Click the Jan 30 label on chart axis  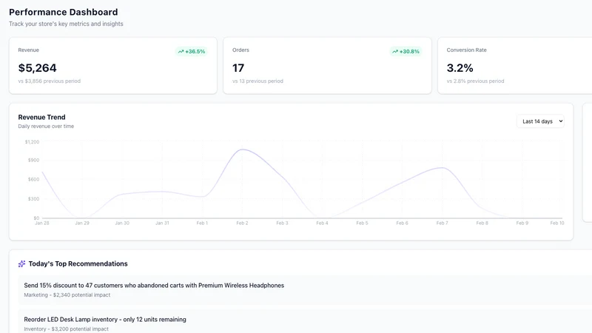point(122,223)
